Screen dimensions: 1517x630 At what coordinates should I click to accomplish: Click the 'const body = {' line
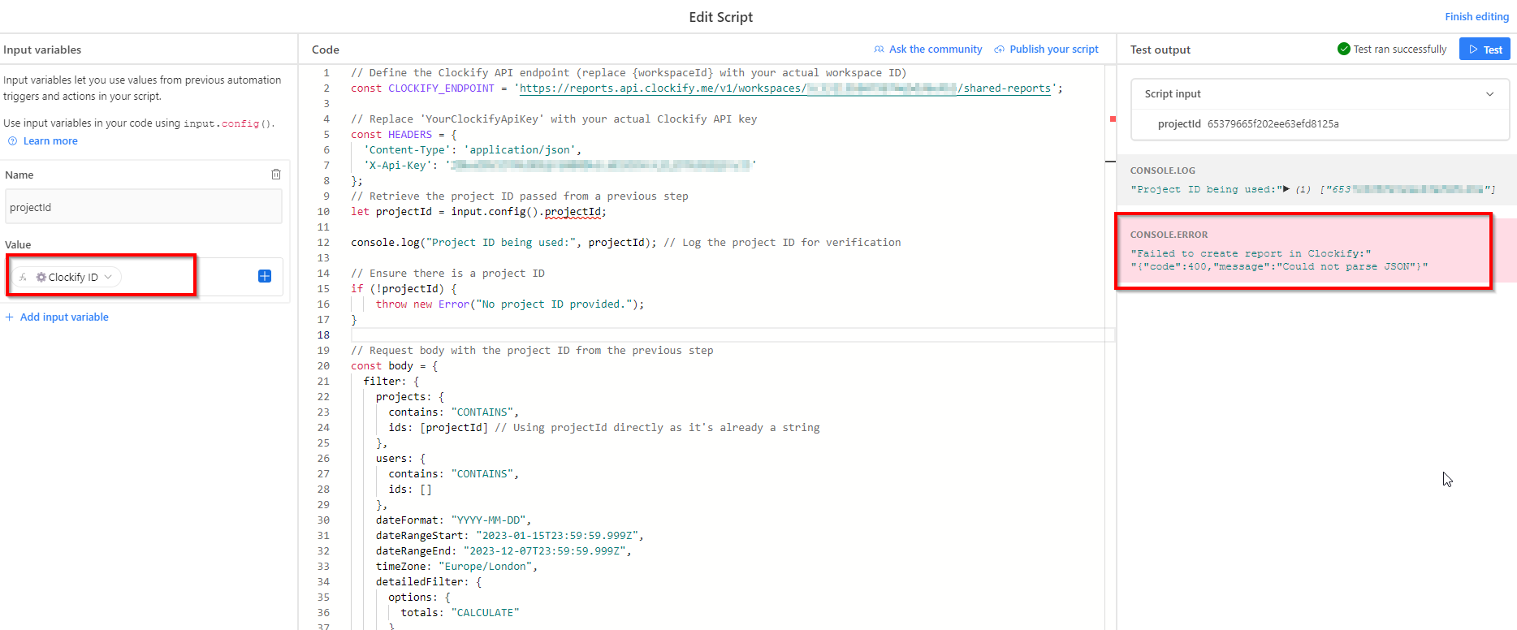click(395, 366)
